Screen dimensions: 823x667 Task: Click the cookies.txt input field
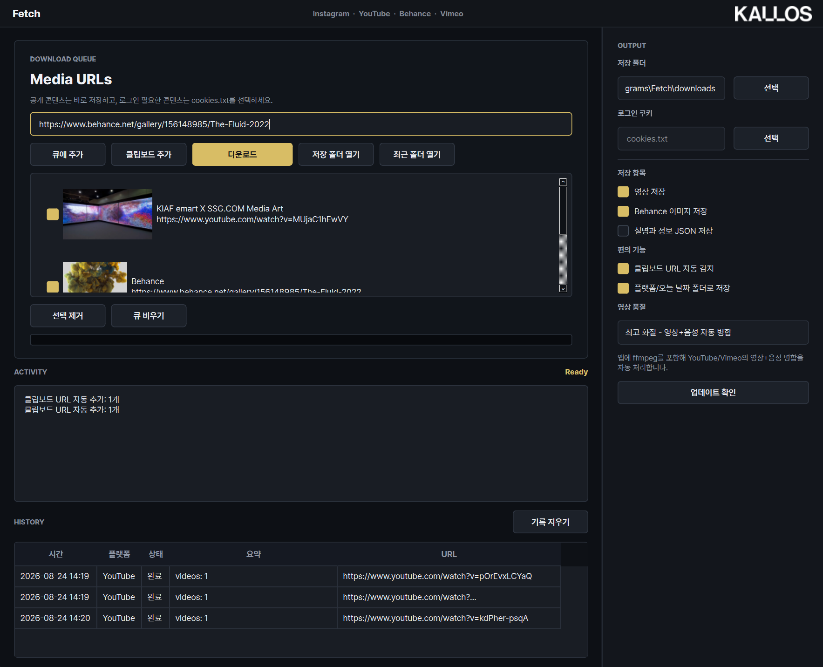[671, 138]
